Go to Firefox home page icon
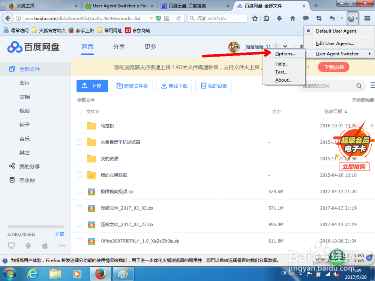The height and width of the screenshot is (281, 375). (292, 18)
